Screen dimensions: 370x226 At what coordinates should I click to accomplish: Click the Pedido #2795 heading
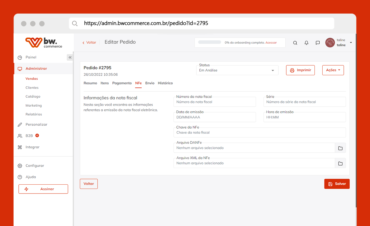[98, 68]
